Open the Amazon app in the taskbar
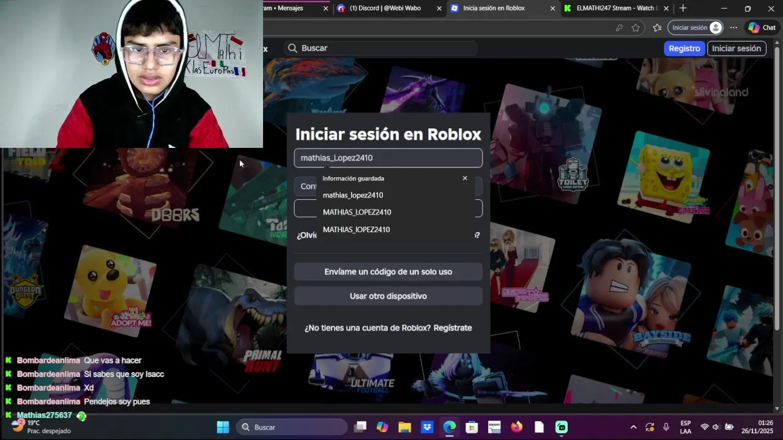Screen dimensions: 783x440 [494, 427]
